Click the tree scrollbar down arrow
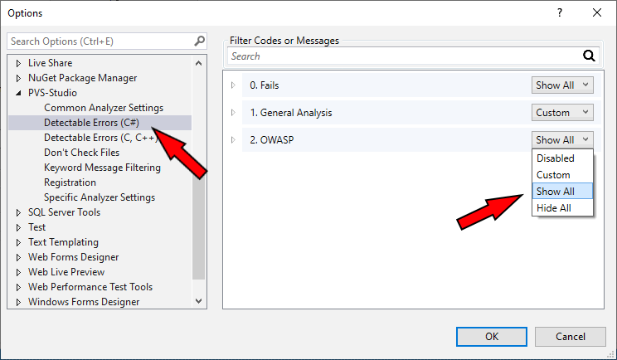617x360 pixels. click(198, 301)
